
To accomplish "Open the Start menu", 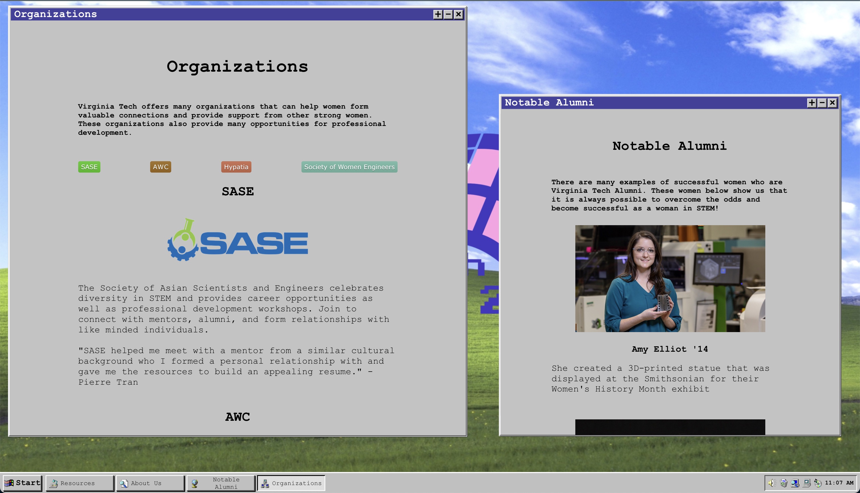I will (22, 483).
